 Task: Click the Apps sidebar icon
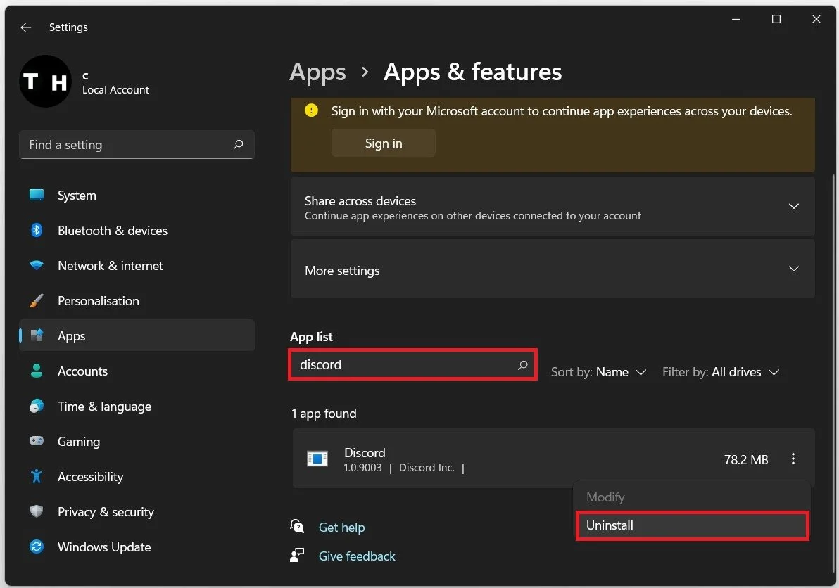click(x=37, y=335)
